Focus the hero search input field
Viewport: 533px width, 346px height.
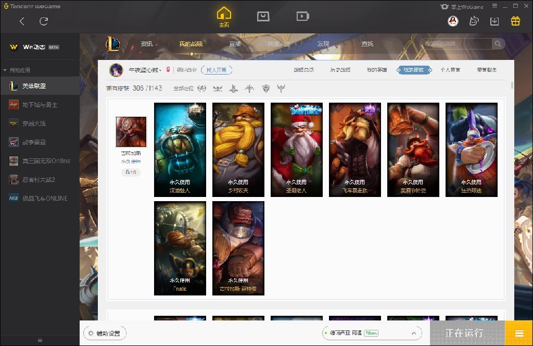point(456,44)
